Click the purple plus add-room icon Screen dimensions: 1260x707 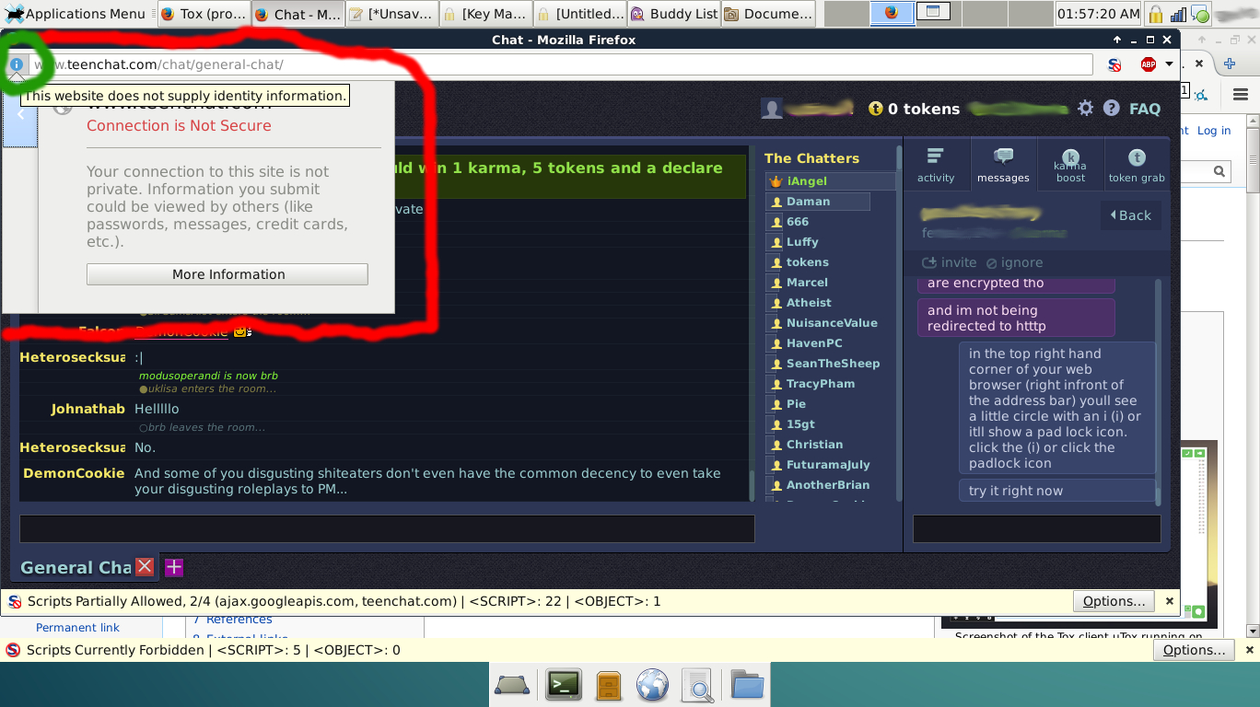coord(174,568)
